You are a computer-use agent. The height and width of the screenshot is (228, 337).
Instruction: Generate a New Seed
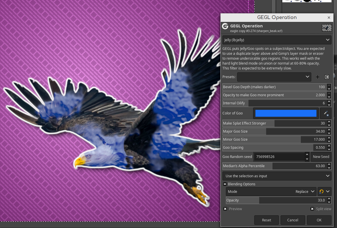tap(321, 157)
